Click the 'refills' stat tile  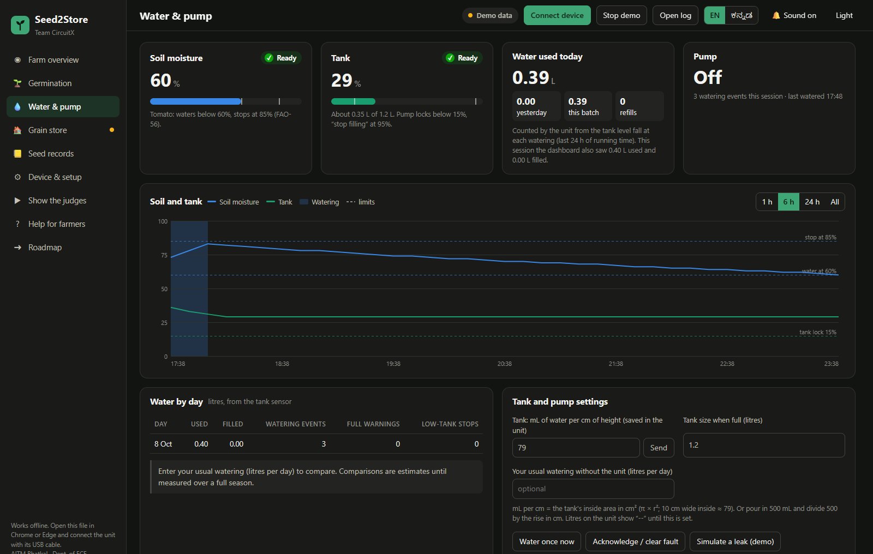click(639, 106)
